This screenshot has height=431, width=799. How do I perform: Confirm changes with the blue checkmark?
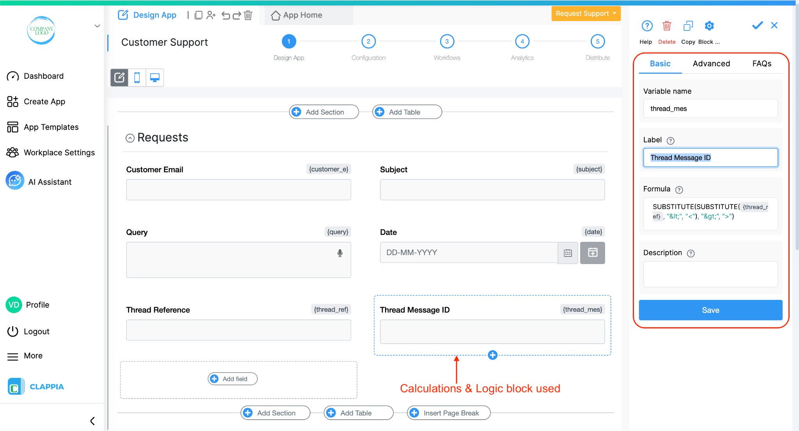[757, 26]
